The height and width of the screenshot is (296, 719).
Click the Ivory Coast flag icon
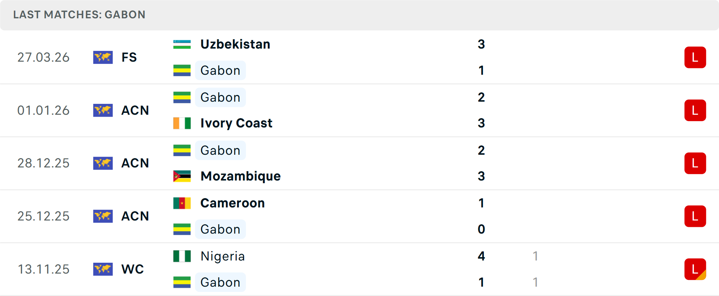click(182, 123)
